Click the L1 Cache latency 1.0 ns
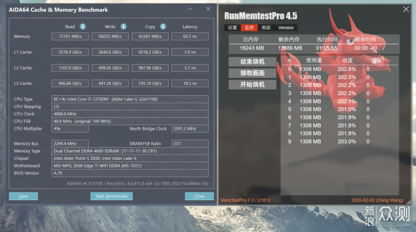 (190, 53)
